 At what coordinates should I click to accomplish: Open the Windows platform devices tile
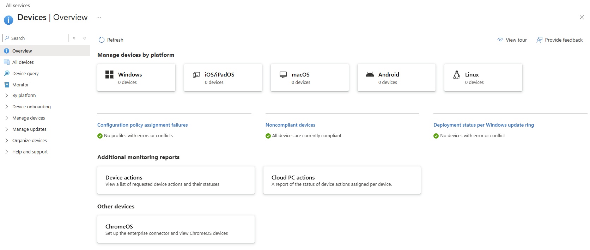136,78
